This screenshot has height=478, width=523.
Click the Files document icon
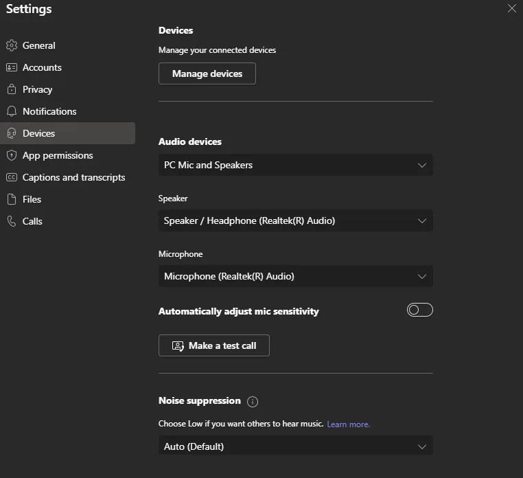[11, 199]
